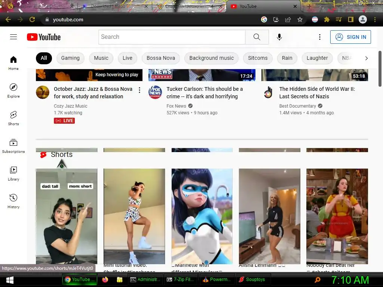Open Best Documentary channel name

pos(297,106)
